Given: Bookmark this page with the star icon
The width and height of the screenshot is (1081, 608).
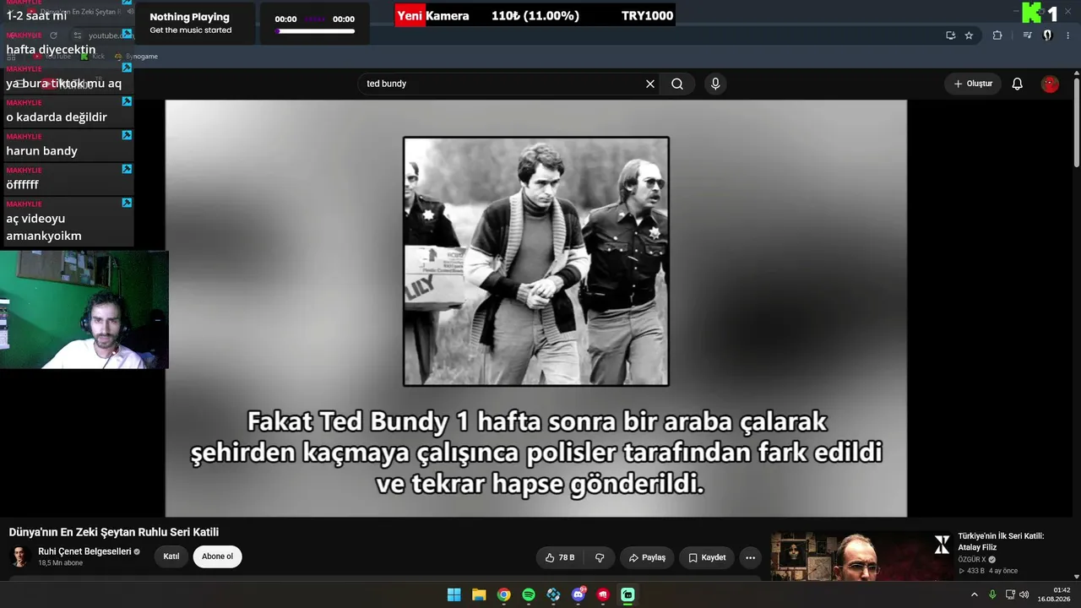Looking at the screenshot, I should [x=969, y=35].
